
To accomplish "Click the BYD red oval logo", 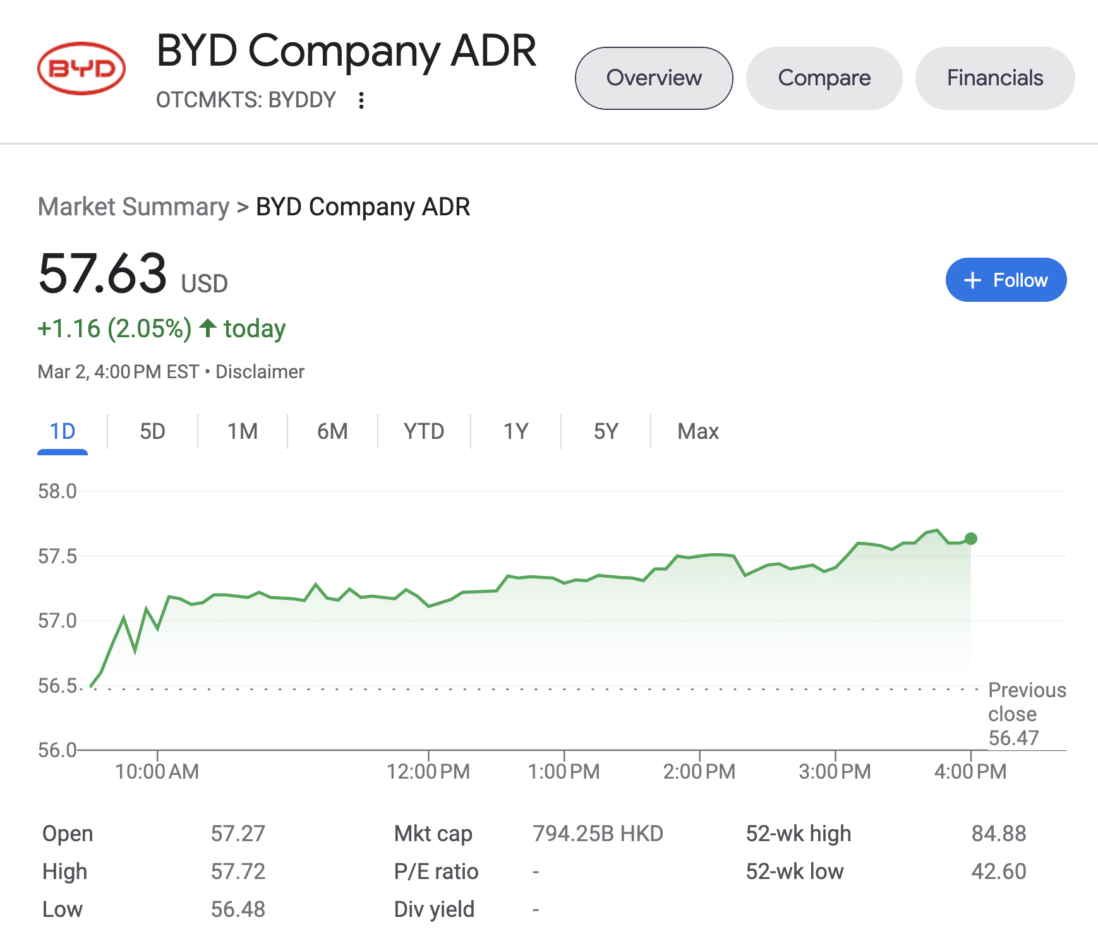I will pos(81,68).
